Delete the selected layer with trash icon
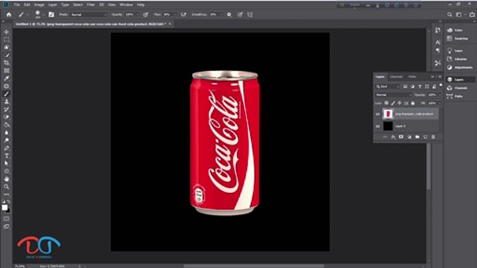This screenshot has width=477, height=268. 433,137
